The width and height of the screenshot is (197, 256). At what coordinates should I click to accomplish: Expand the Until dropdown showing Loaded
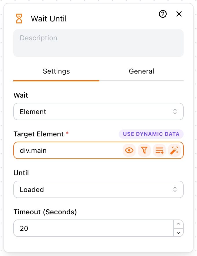[99, 189]
